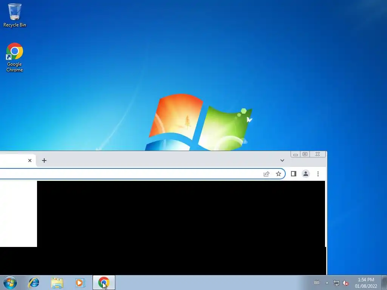
Task: Launch Internet Explorer from taskbar
Action: 34,282
